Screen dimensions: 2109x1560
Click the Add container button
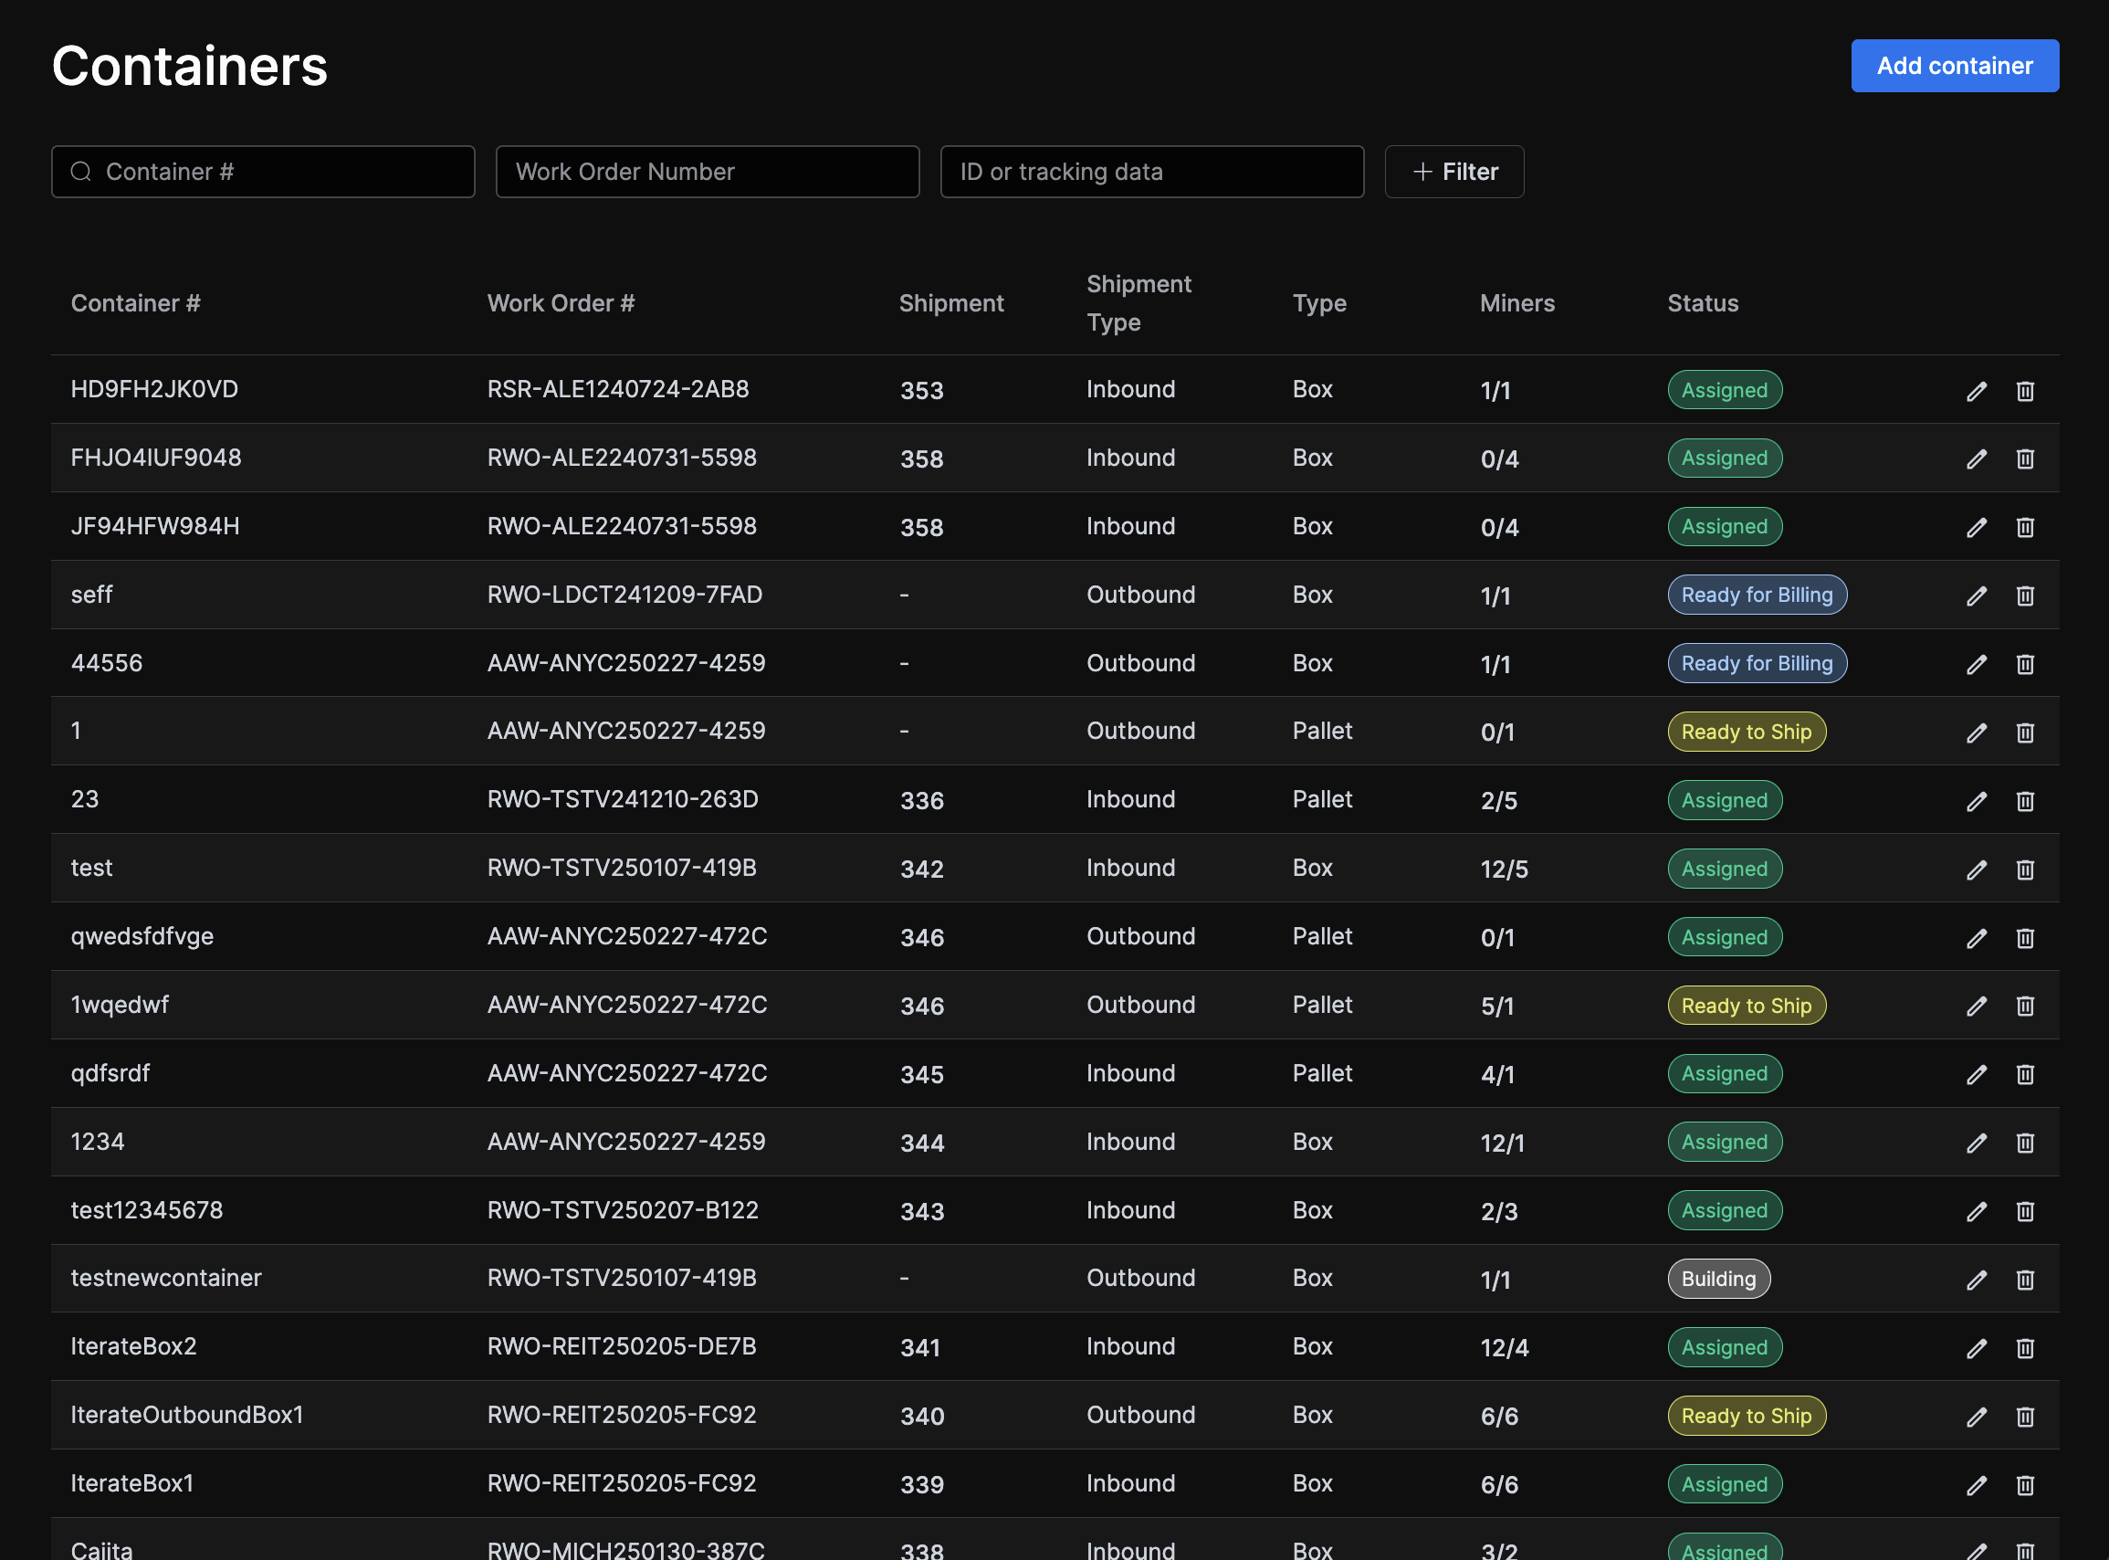pos(1954,65)
